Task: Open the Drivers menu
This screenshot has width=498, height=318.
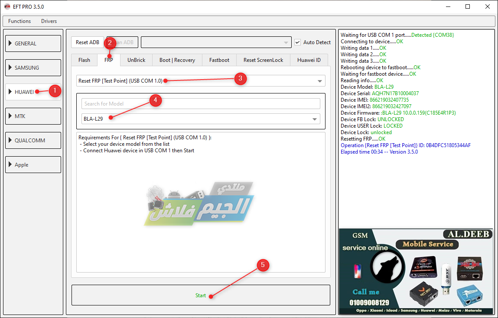Action: pyautogui.click(x=49, y=21)
